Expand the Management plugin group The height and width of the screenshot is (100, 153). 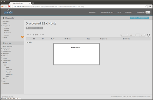(2, 51)
